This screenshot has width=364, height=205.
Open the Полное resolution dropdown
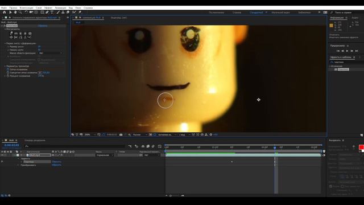click(140, 135)
